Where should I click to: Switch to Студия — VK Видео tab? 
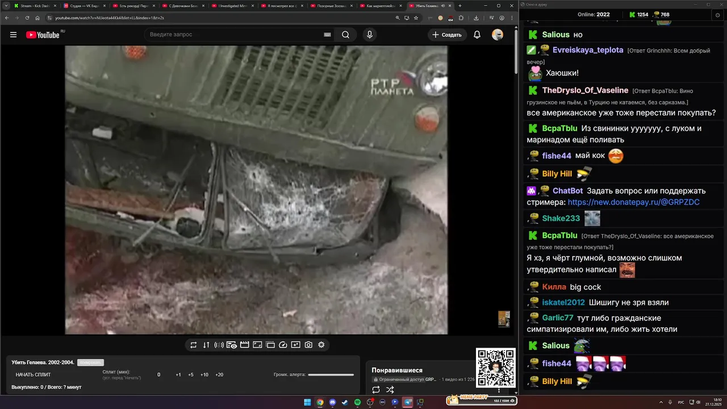pyautogui.click(x=84, y=6)
